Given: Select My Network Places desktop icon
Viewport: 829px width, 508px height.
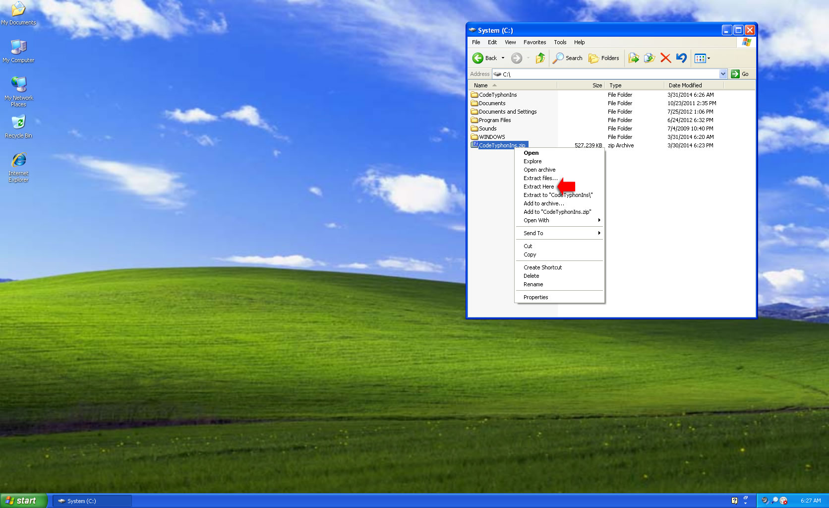Looking at the screenshot, I should click(18, 92).
